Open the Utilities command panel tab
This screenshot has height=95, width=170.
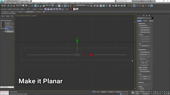pyautogui.click(x=152, y=16)
